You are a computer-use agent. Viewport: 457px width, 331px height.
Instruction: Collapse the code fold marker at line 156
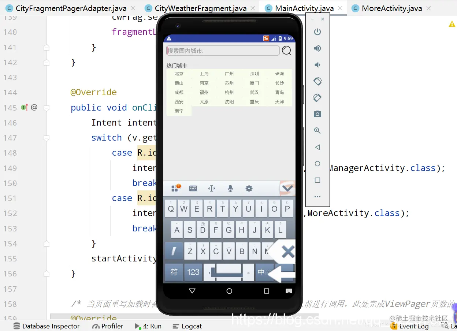point(46,274)
